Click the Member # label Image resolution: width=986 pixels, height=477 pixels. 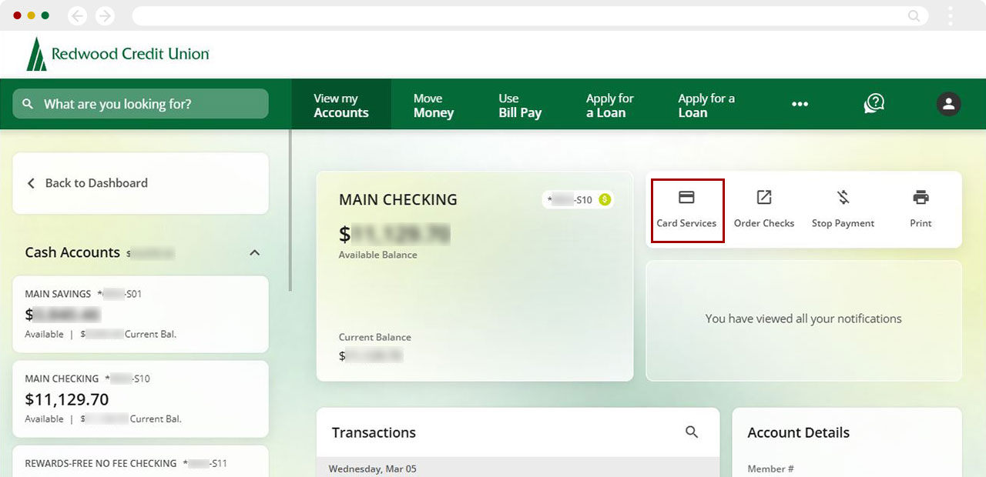pos(770,469)
